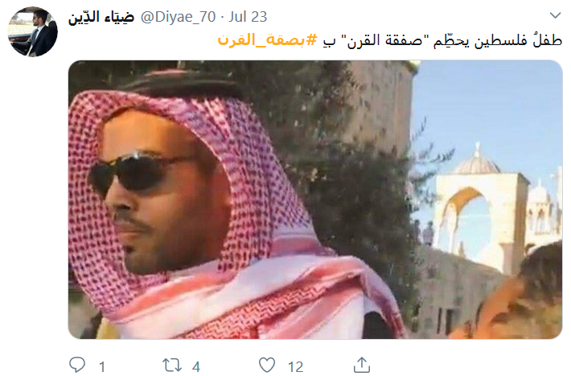Retweet using the arrows icon
Image resolution: width=571 pixels, height=376 pixels.
coord(171,365)
